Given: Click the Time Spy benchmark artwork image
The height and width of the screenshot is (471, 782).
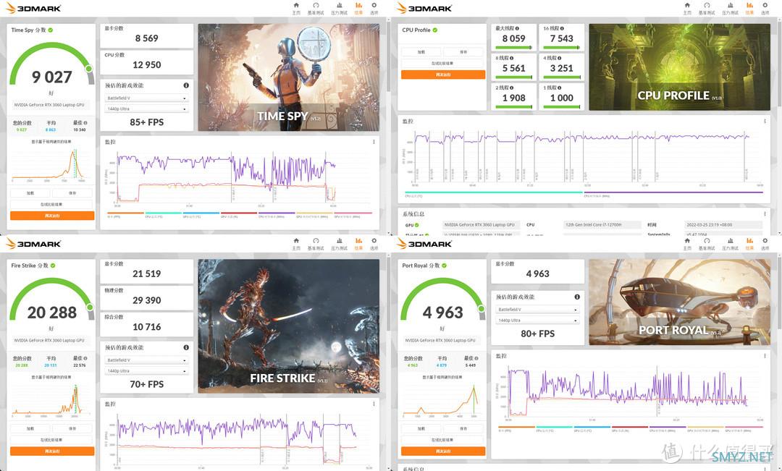Looking at the screenshot, I should coord(289,77).
